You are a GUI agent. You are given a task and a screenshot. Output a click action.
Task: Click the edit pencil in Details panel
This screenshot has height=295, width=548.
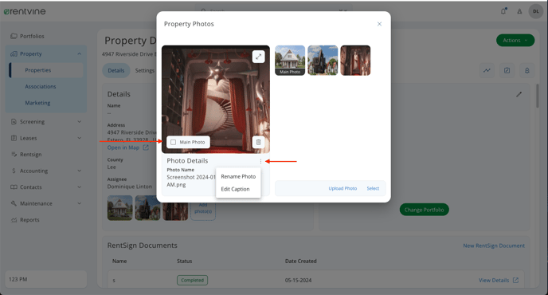coord(519,94)
